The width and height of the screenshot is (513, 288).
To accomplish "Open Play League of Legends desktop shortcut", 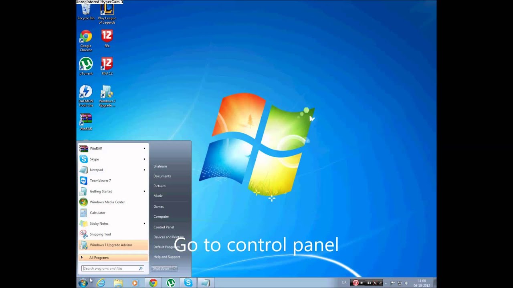I will 107,14.
